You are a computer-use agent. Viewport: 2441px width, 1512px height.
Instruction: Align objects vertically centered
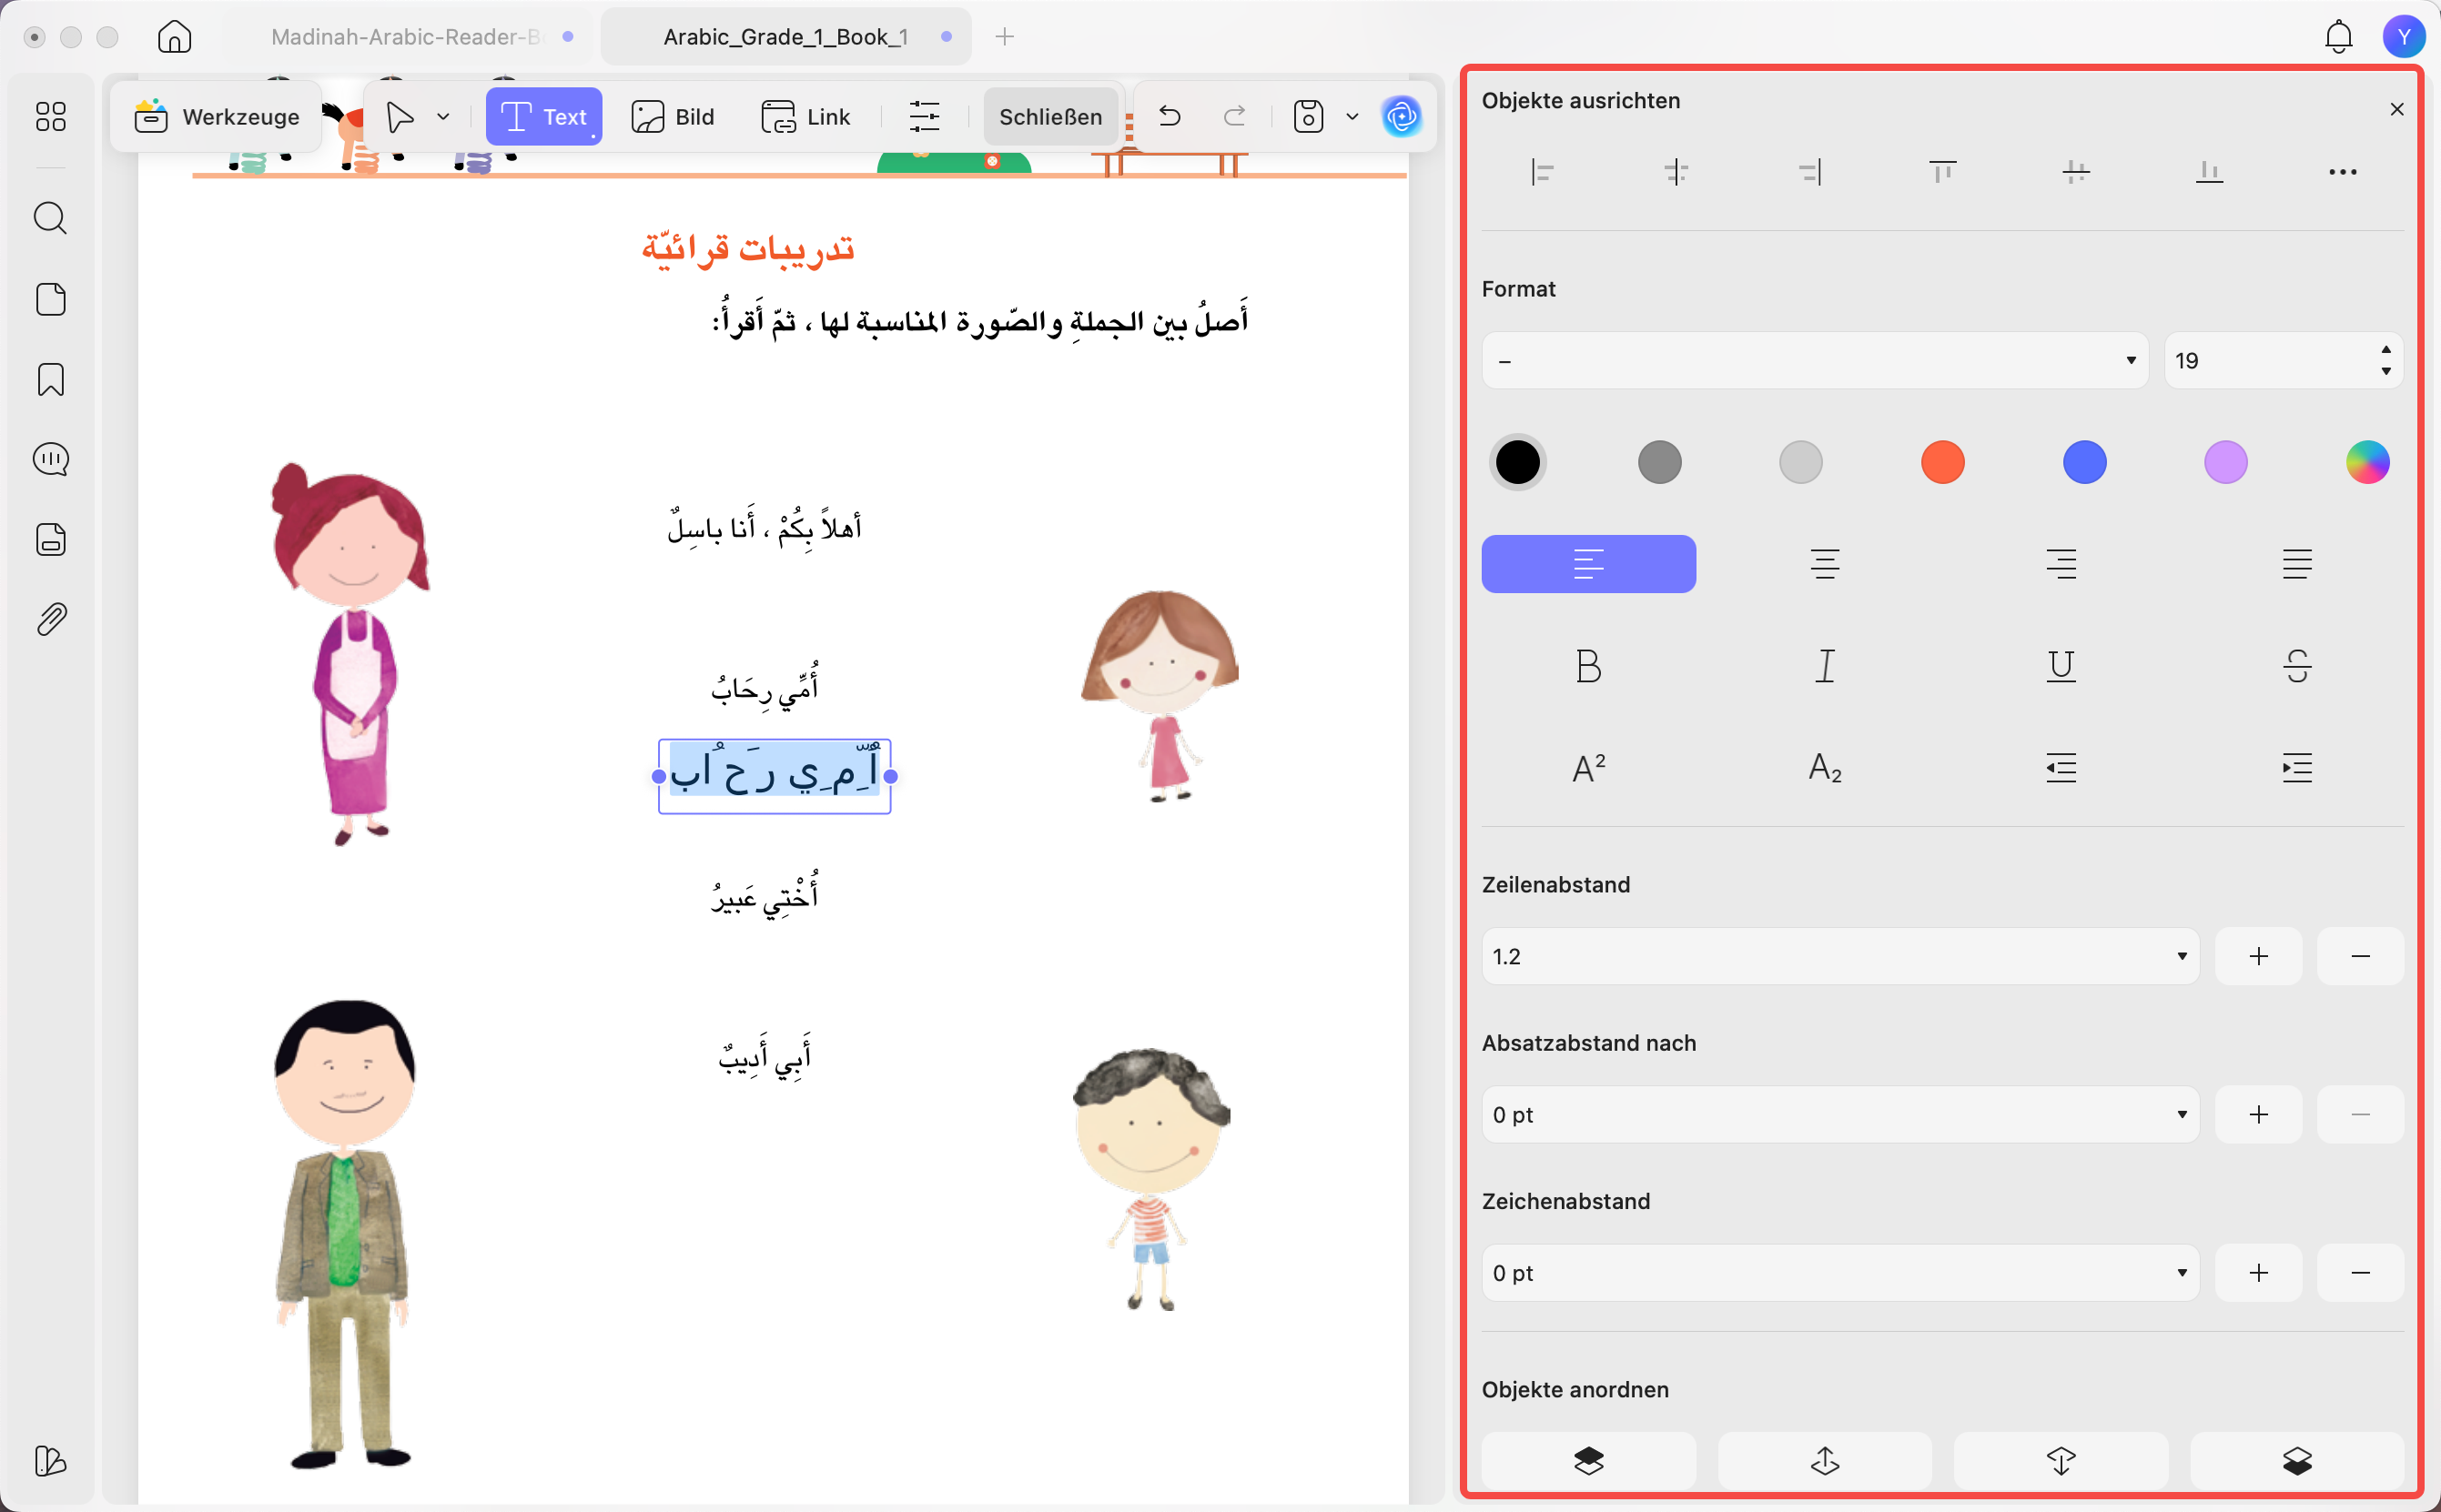pyautogui.click(x=2076, y=172)
